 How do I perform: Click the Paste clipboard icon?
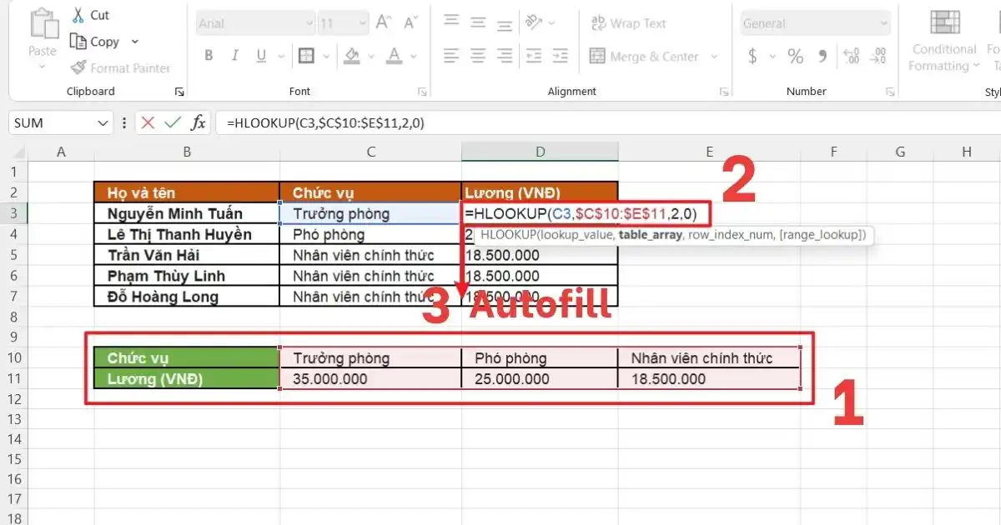click(43, 25)
